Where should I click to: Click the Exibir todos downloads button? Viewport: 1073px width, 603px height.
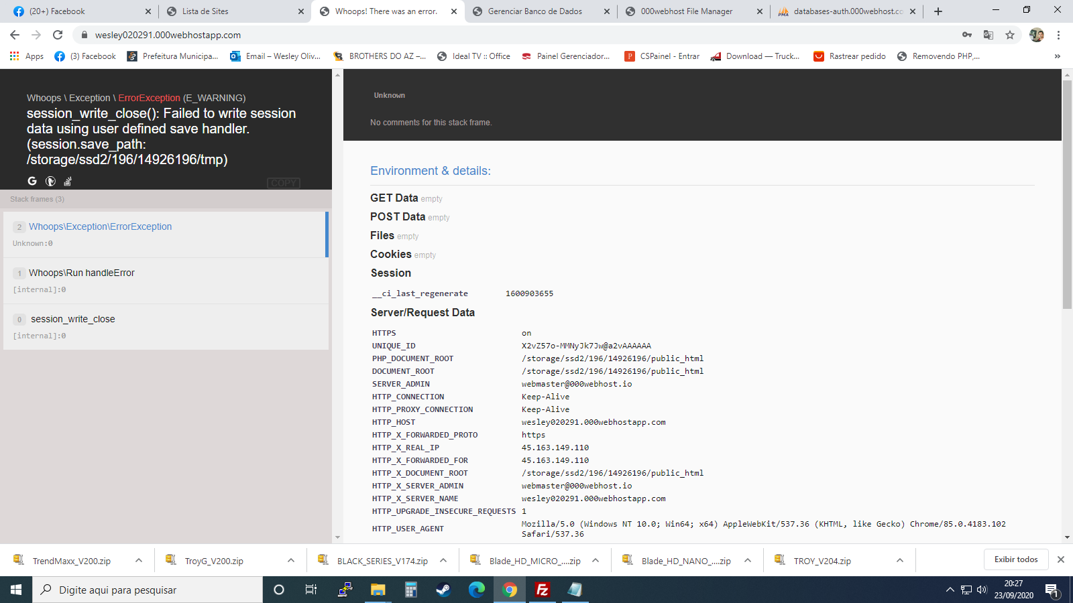1015,559
